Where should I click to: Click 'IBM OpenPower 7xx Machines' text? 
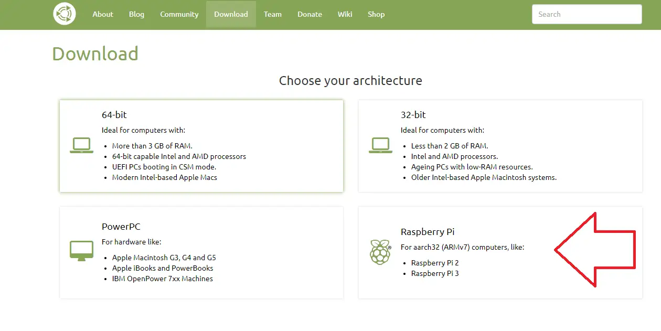point(163,279)
